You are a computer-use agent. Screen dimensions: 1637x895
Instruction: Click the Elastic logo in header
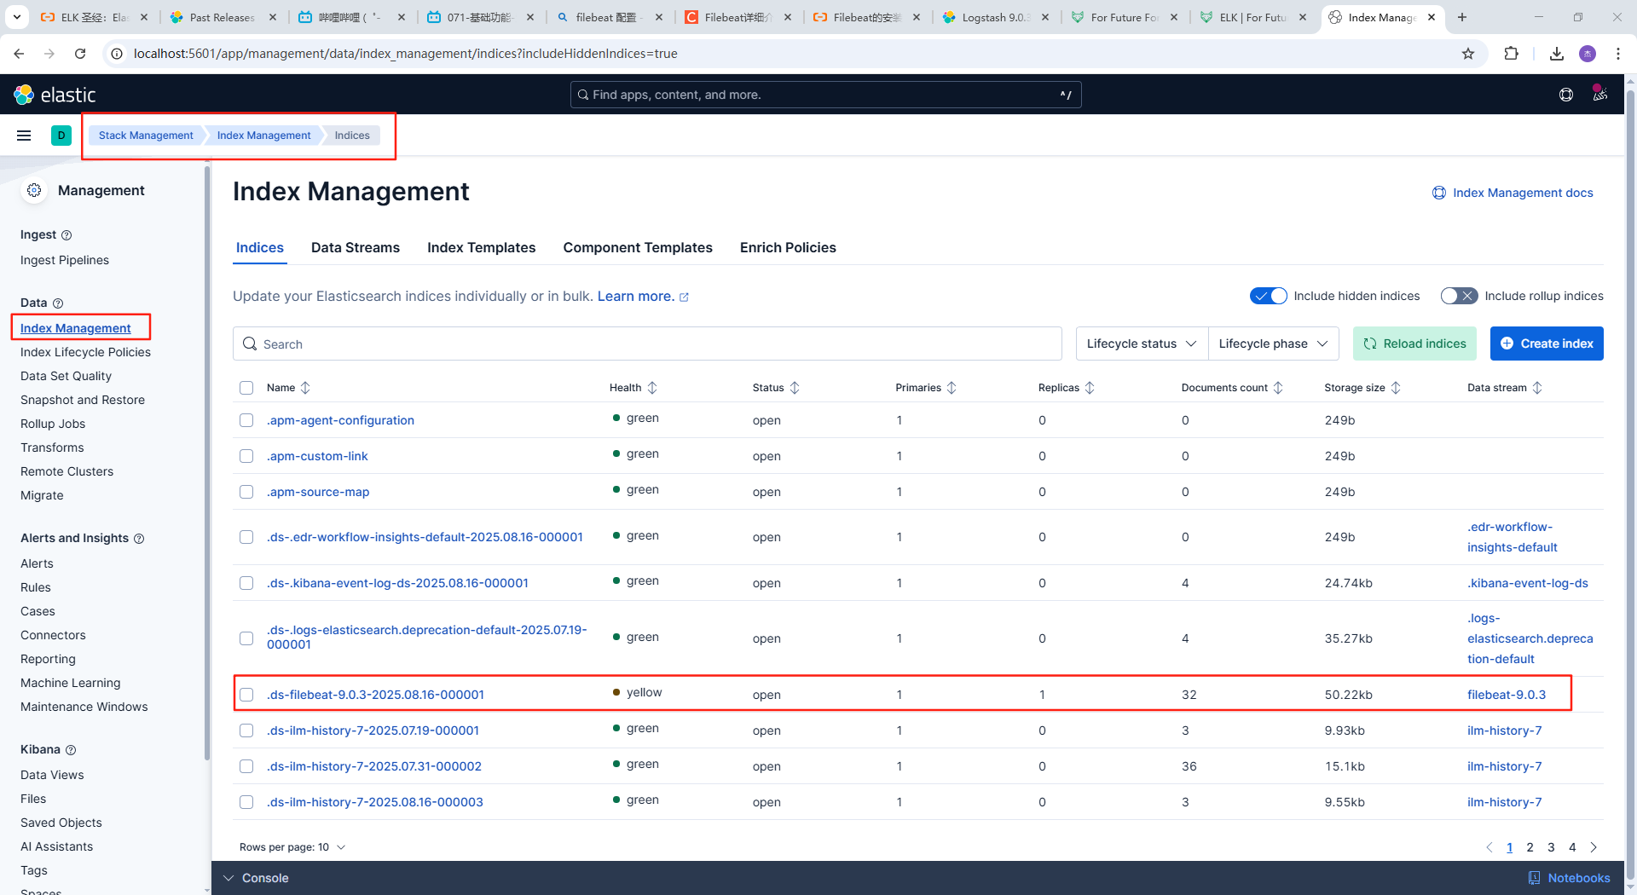[x=55, y=95]
